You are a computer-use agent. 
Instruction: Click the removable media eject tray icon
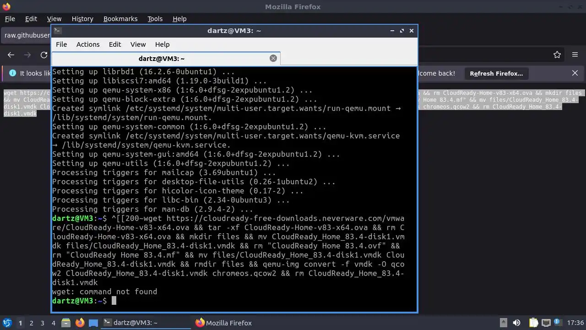503,323
